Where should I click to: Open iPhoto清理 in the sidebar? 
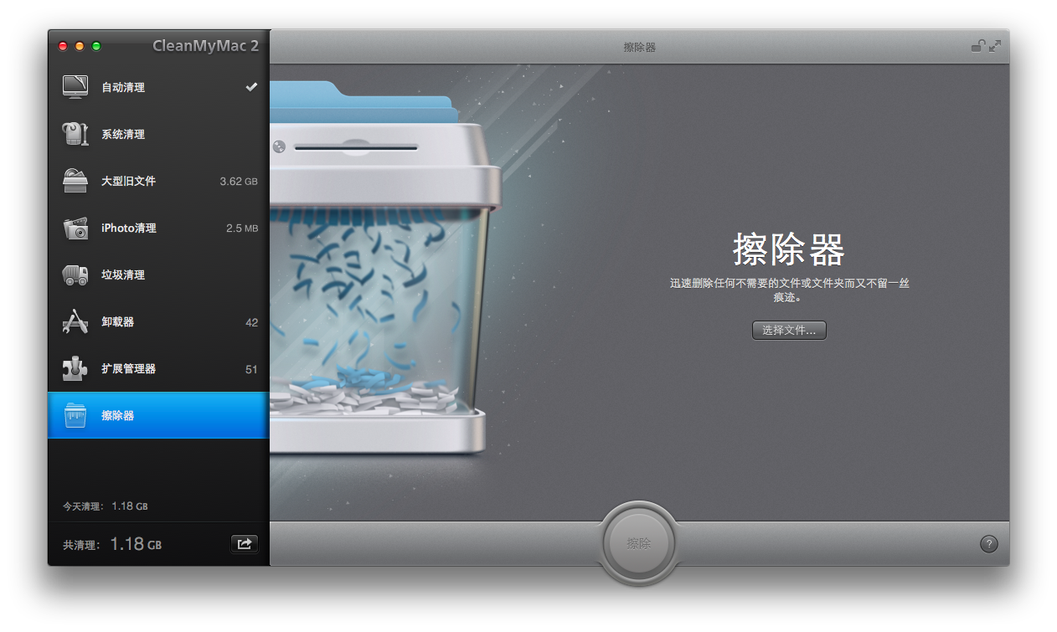pyautogui.click(x=158, y=228)
